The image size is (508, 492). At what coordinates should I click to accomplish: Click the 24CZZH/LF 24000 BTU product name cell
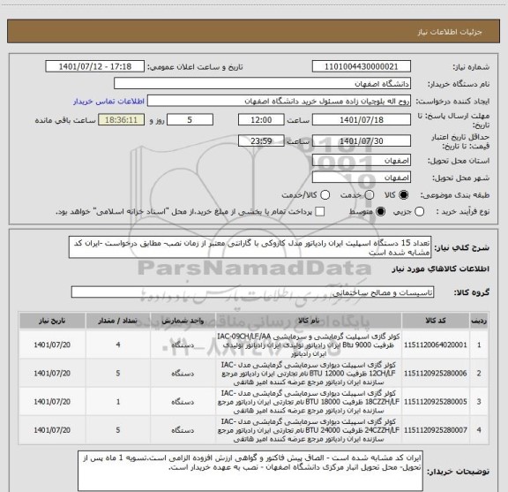click(309, 430)
